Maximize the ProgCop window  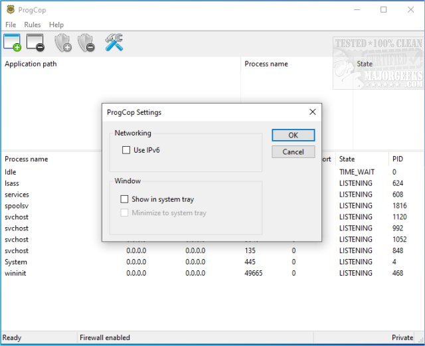[x=384, y=10]
